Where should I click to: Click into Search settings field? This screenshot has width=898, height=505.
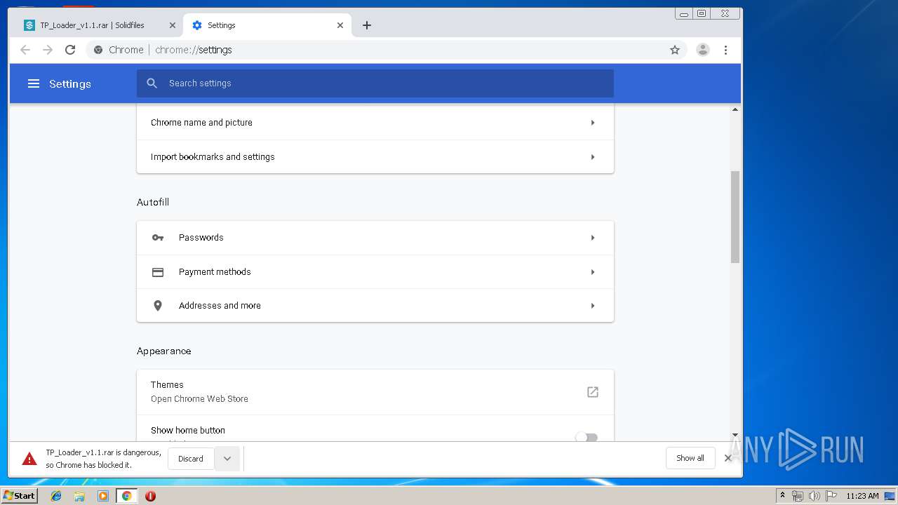pos(375,83)
